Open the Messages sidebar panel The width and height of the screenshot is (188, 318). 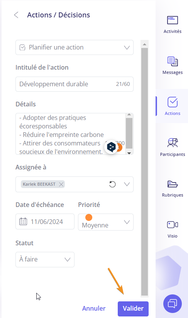173,66
